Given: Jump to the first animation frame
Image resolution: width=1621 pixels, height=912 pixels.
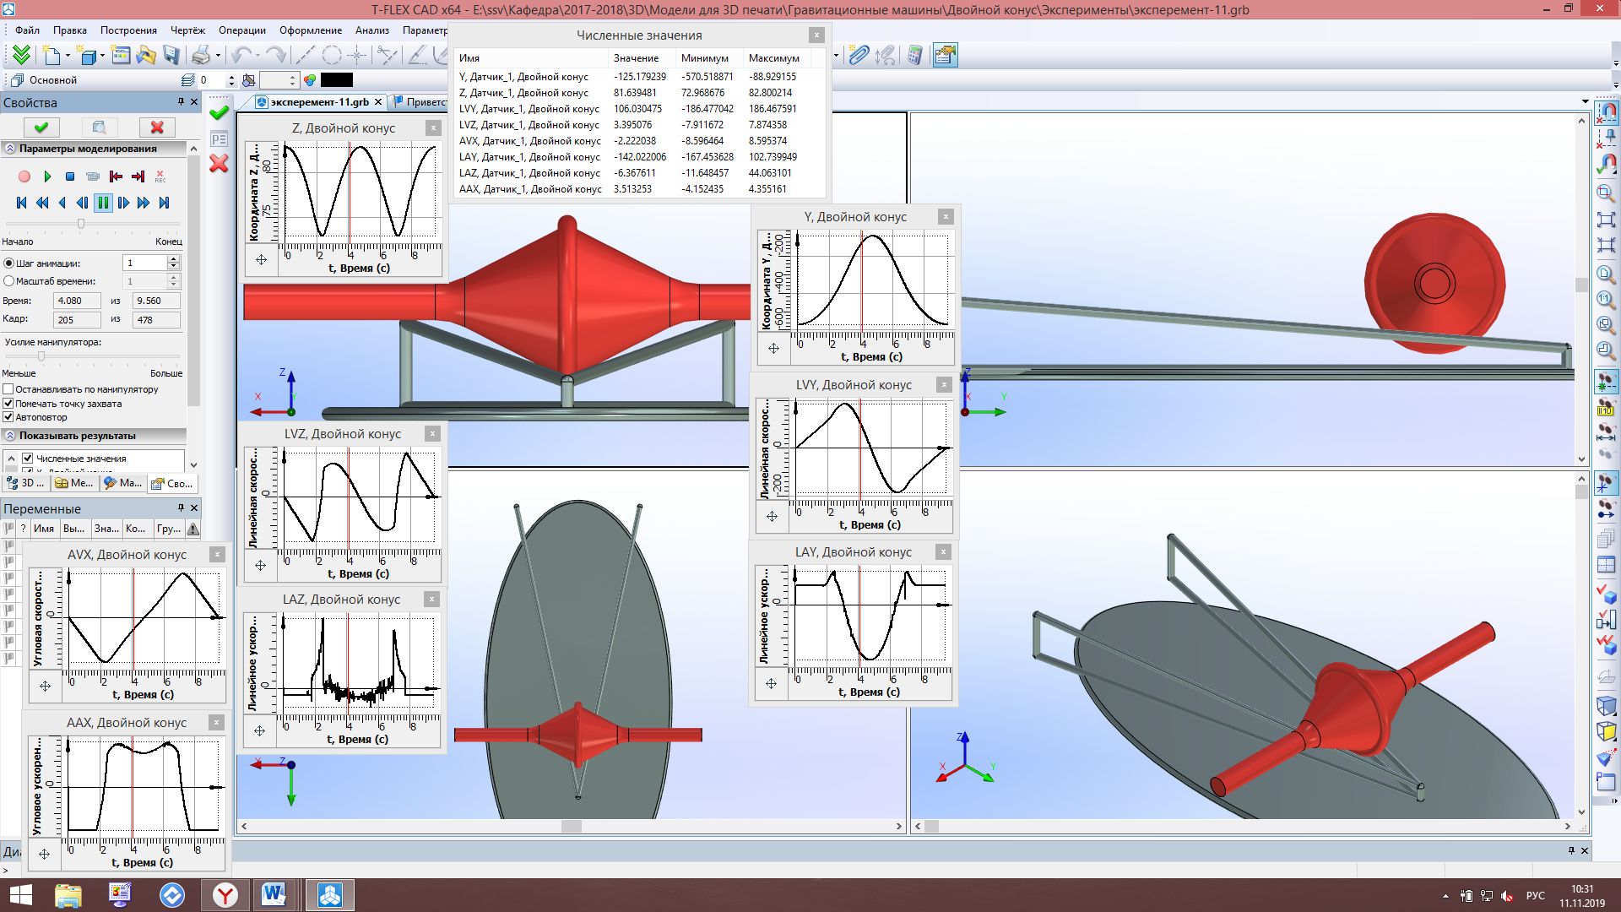Looking at the screenshot, I should pos(22,203).
